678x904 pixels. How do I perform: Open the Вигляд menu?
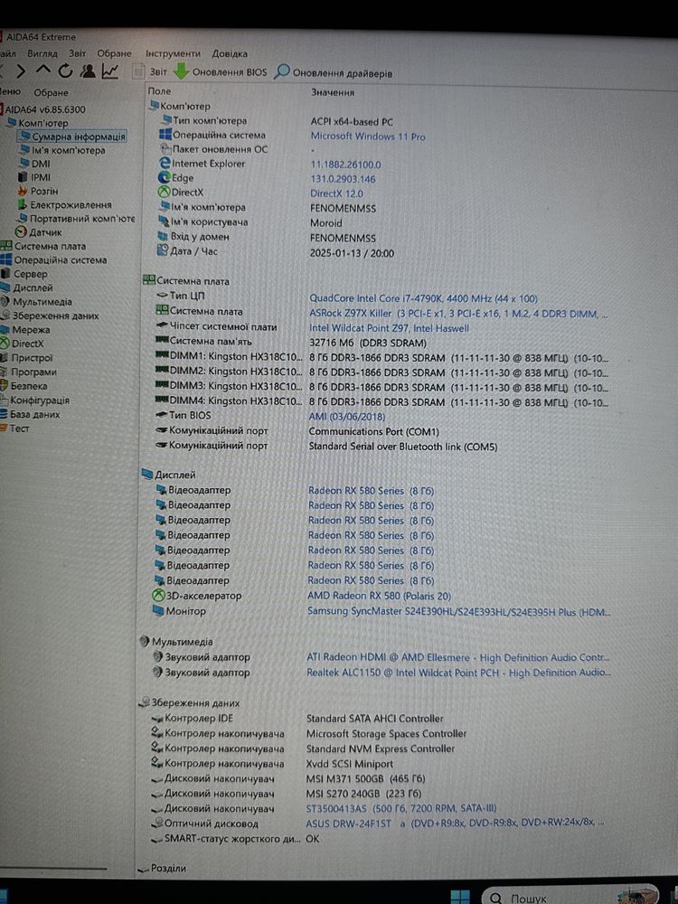(x=42, y=53)
